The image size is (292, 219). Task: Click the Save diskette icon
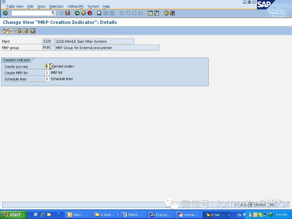67,13
